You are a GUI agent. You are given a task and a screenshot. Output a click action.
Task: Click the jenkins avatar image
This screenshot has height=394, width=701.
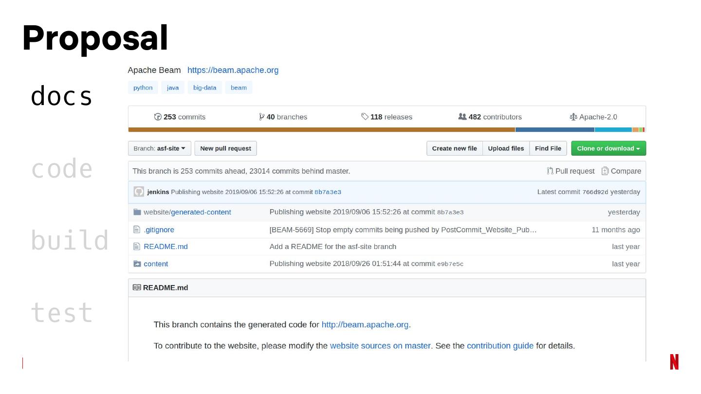coord(139,192)
